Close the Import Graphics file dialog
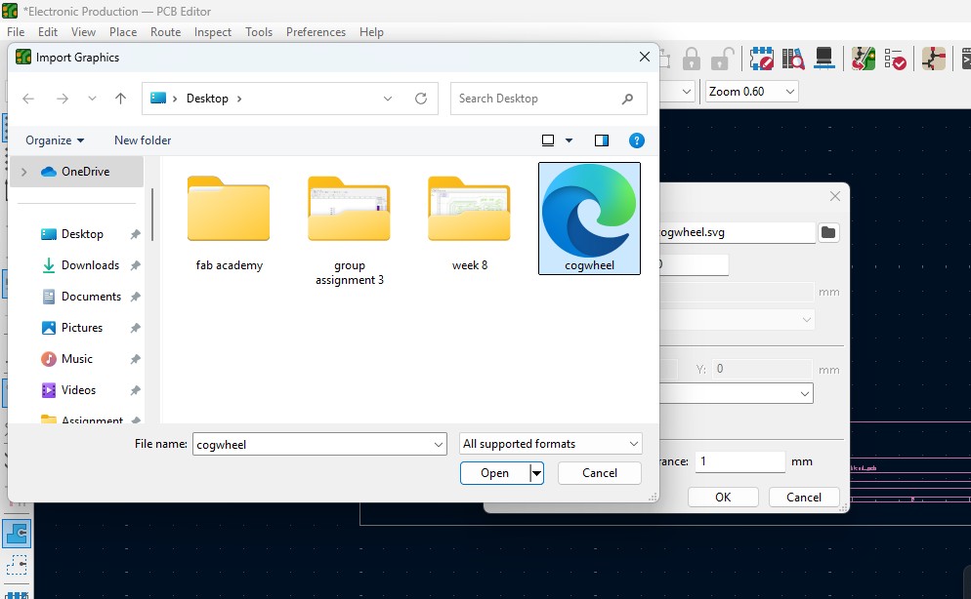Screen dimensions: 971x599 pos(644,57)
